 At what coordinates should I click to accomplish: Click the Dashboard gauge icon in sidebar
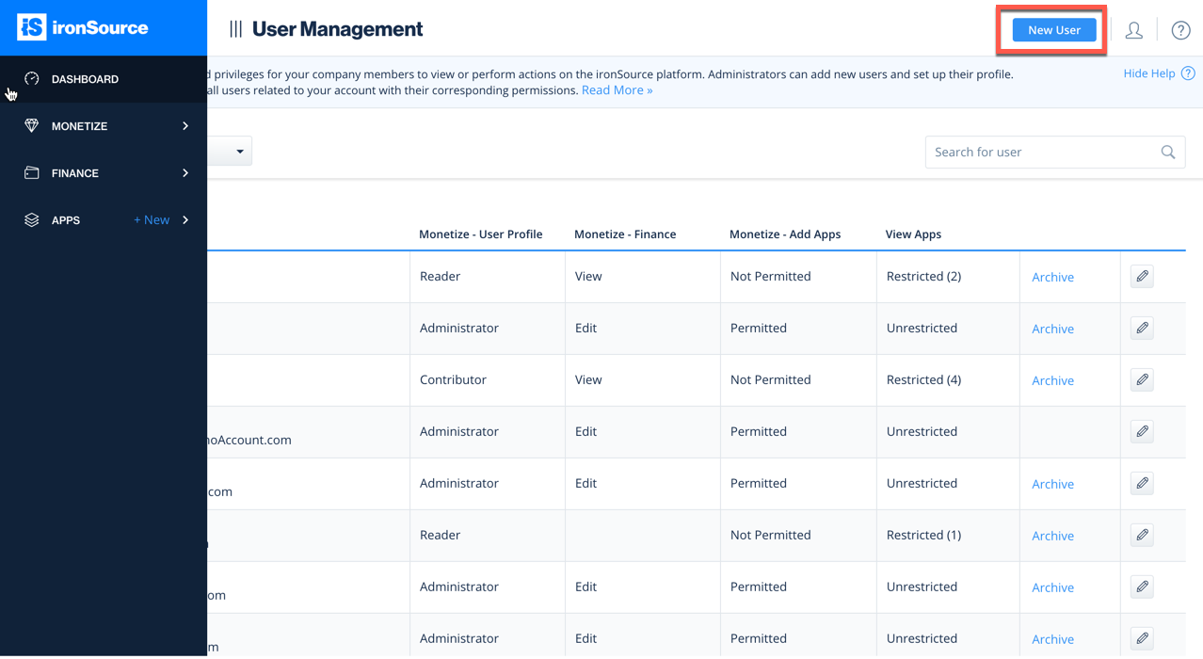[x=32, y=79]
